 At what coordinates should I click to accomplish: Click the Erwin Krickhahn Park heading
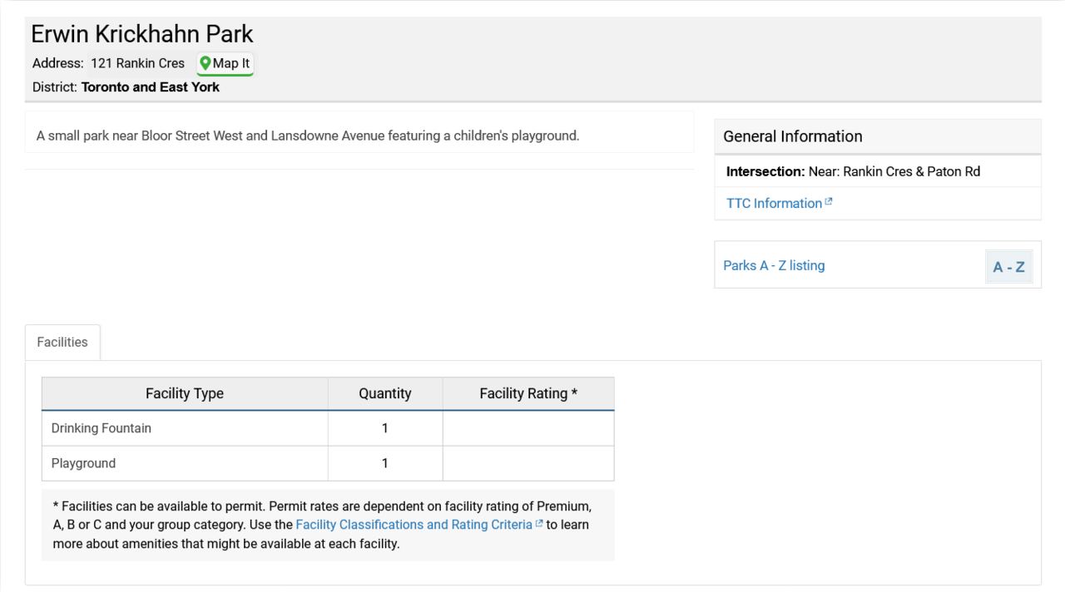142,34
